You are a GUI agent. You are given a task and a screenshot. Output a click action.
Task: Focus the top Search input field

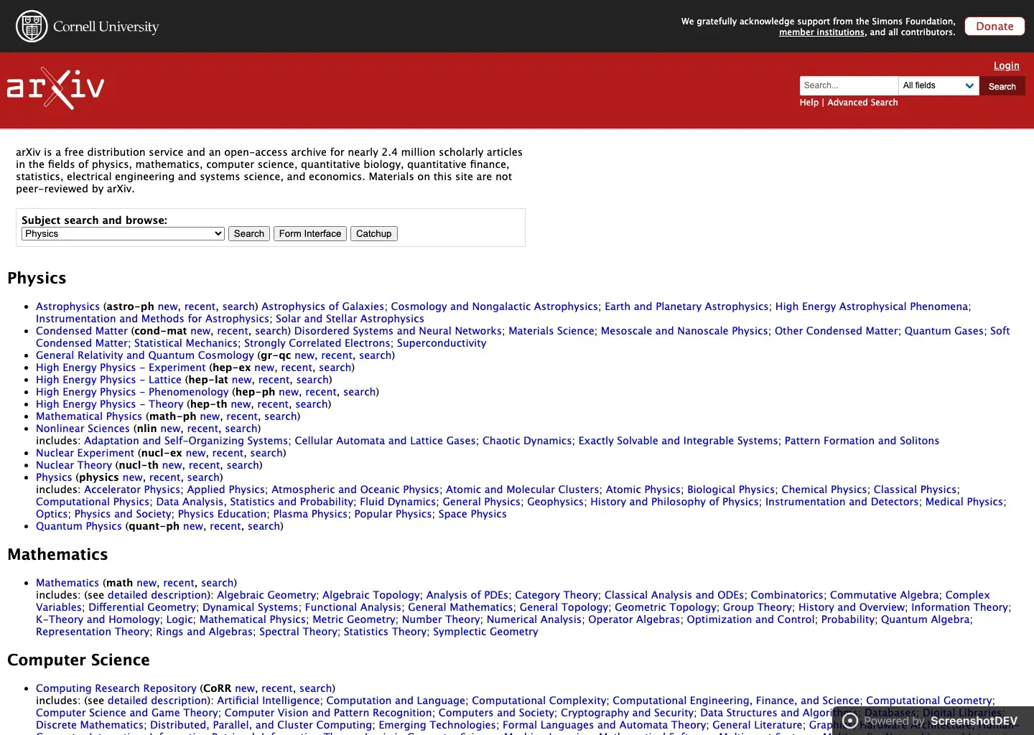849,85
